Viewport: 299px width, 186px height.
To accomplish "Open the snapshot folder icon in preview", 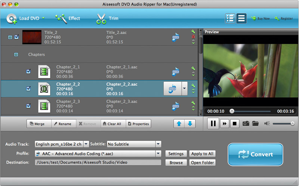I will pos(255,123).
